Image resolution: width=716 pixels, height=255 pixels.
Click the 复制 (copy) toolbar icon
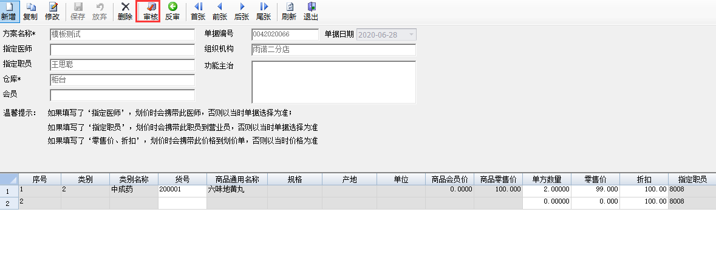pos(30,12)
